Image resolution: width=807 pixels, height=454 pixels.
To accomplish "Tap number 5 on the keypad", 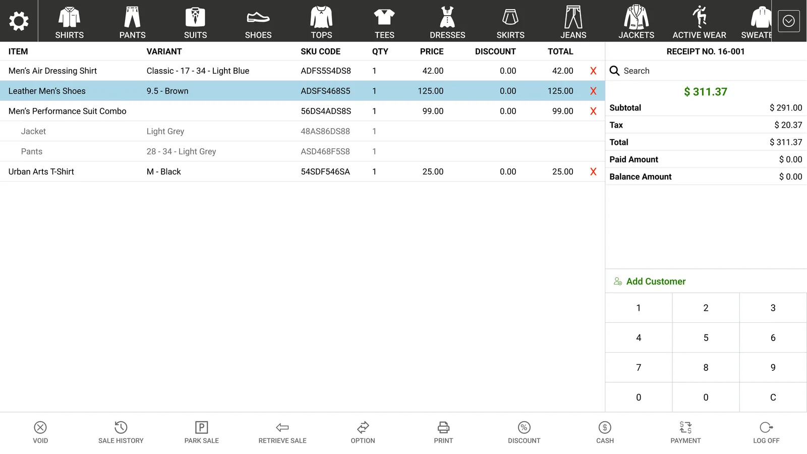I will 706,338.
